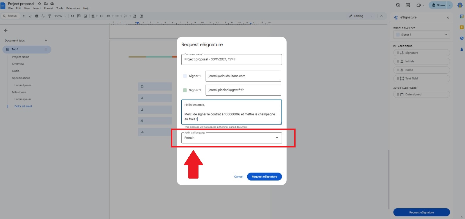Image resolution: width=465 pixels, height=219 pixels.
Task: Click the Google Keep side panel icon
Action: (462, 27)
